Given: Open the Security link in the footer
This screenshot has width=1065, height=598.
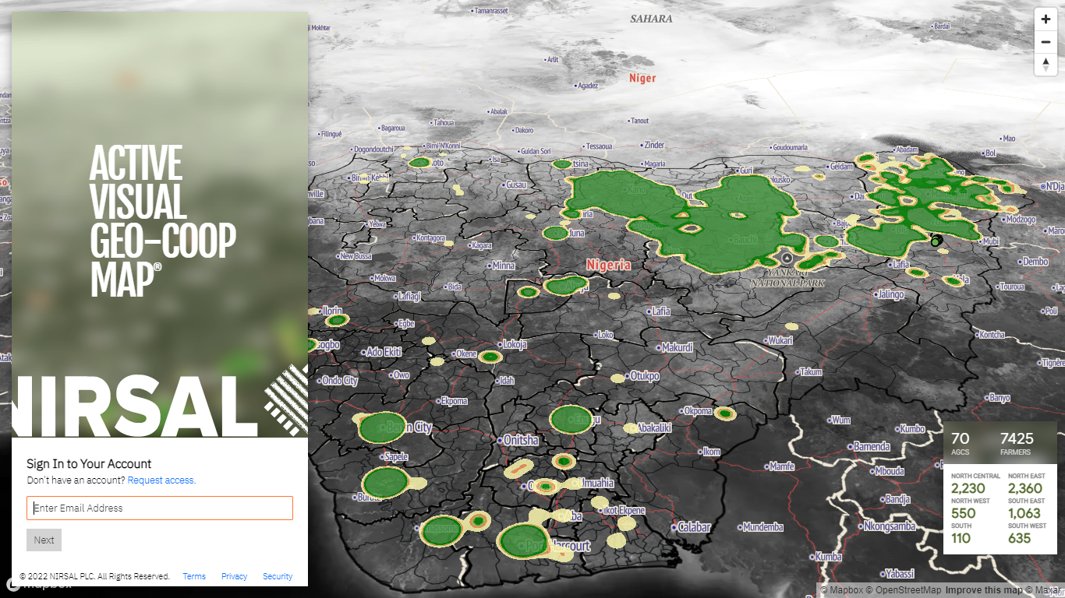Looking at the screenshot, I should pyautogui.click(x=278, y=576).
